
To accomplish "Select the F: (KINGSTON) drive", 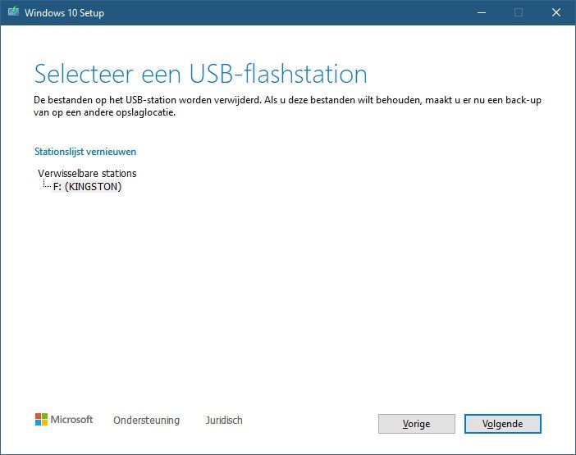I will [x=87, y=186].
